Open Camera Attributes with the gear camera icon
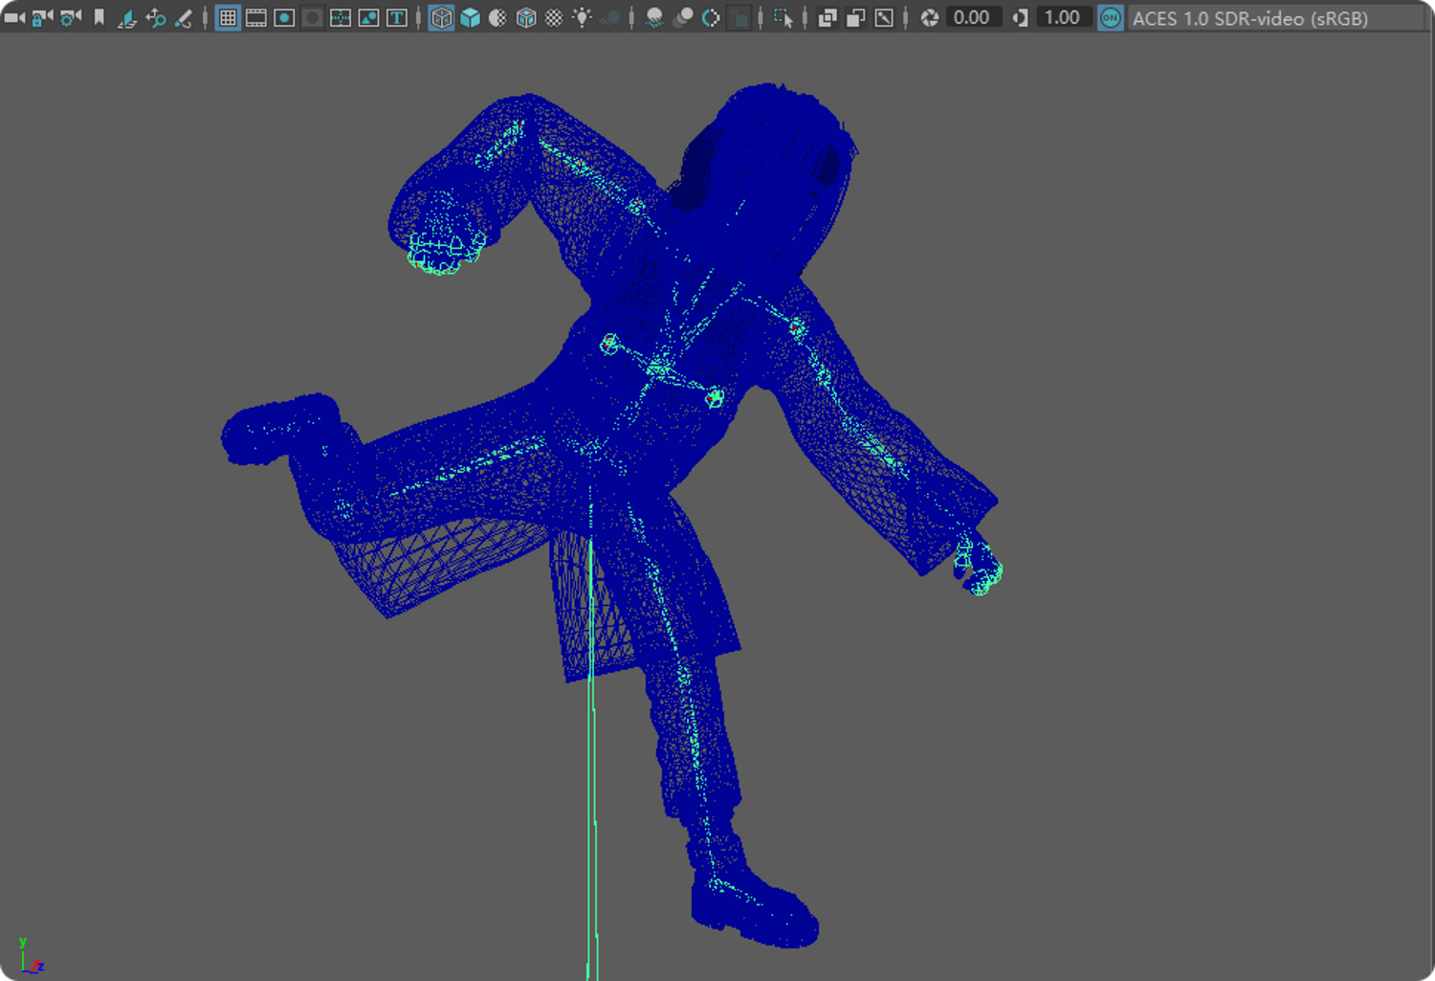Screen dimensions: 1435x981 pyautogui.click(x=71, y=17)
